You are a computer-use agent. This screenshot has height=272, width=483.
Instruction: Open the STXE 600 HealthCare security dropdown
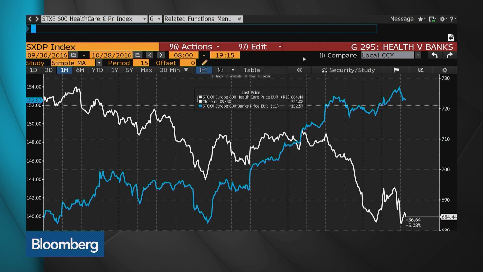[x=94, y=19]
